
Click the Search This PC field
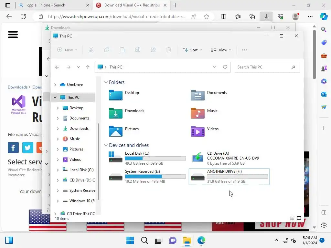click(x=267, y=67)
